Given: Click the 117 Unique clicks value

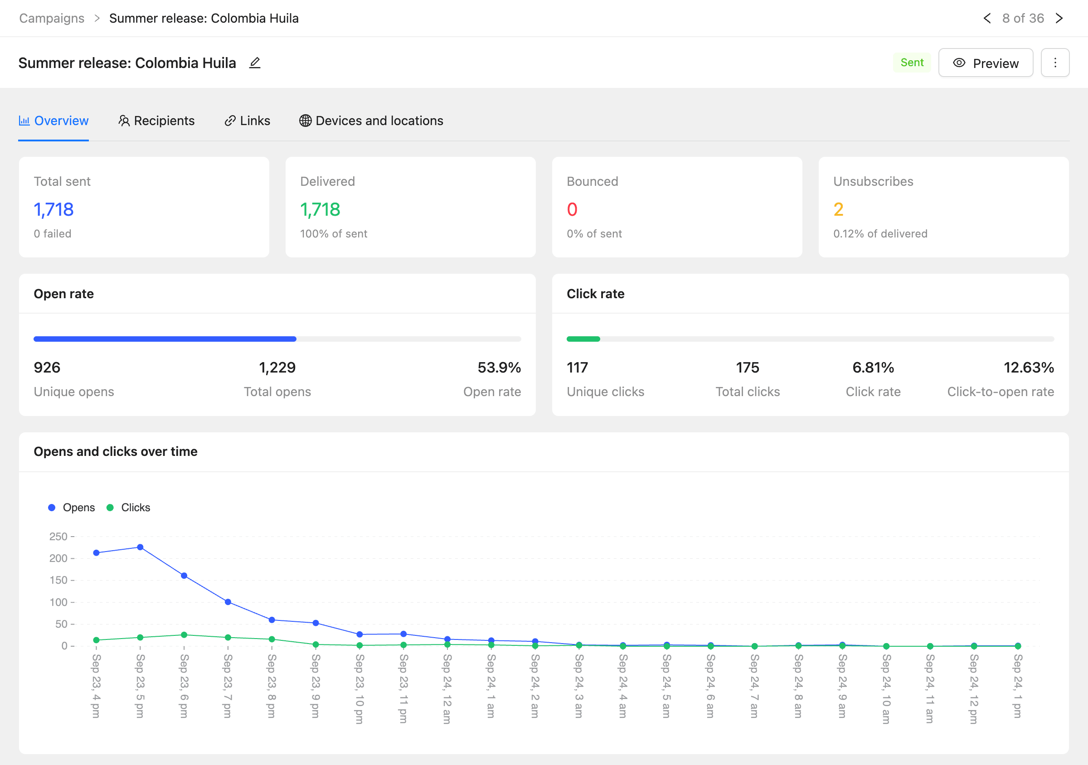Looking at the screenshot, I should point(577,368).
